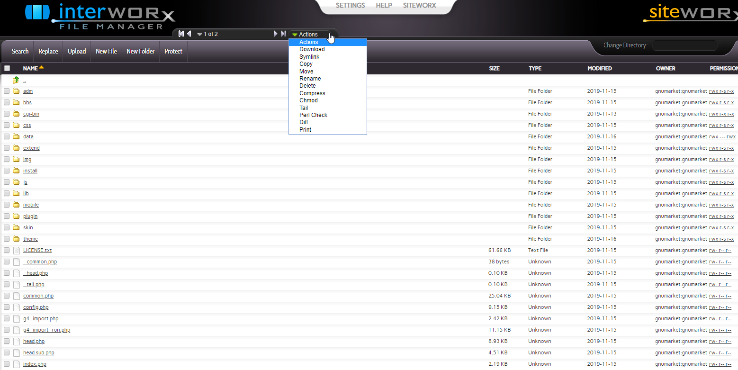Click the text file icon beside LICENSE.txt
Screen dimensions: 738x370
pyautogui.click(x=16, y=250)
